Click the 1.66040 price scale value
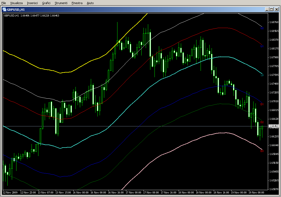This screenshot has width=281, height=197. 274,145
